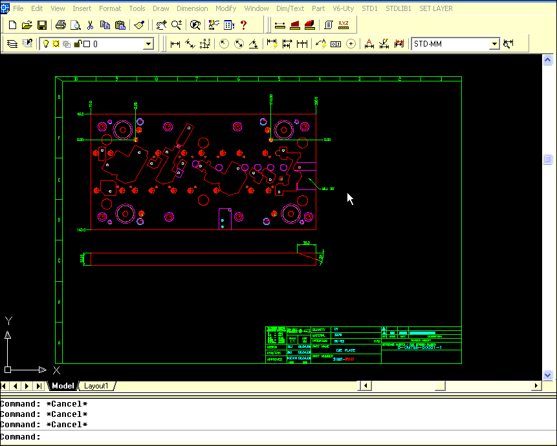Switch to the Layout1 tab
Screen dimensions: 557x446
[x=96, y=386]
